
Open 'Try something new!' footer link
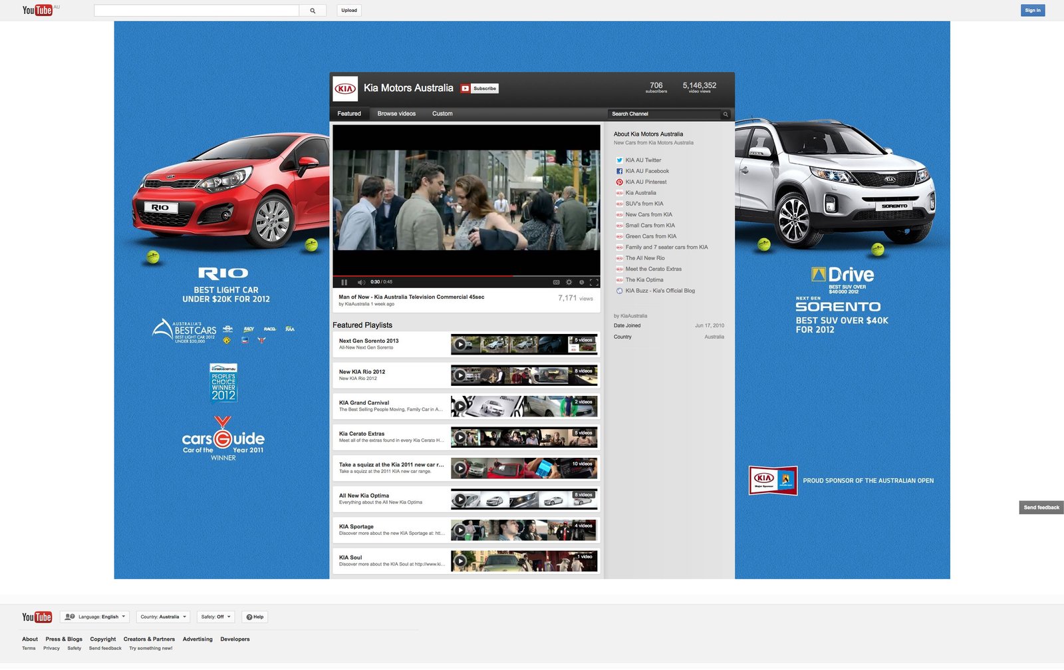(151, 648)
